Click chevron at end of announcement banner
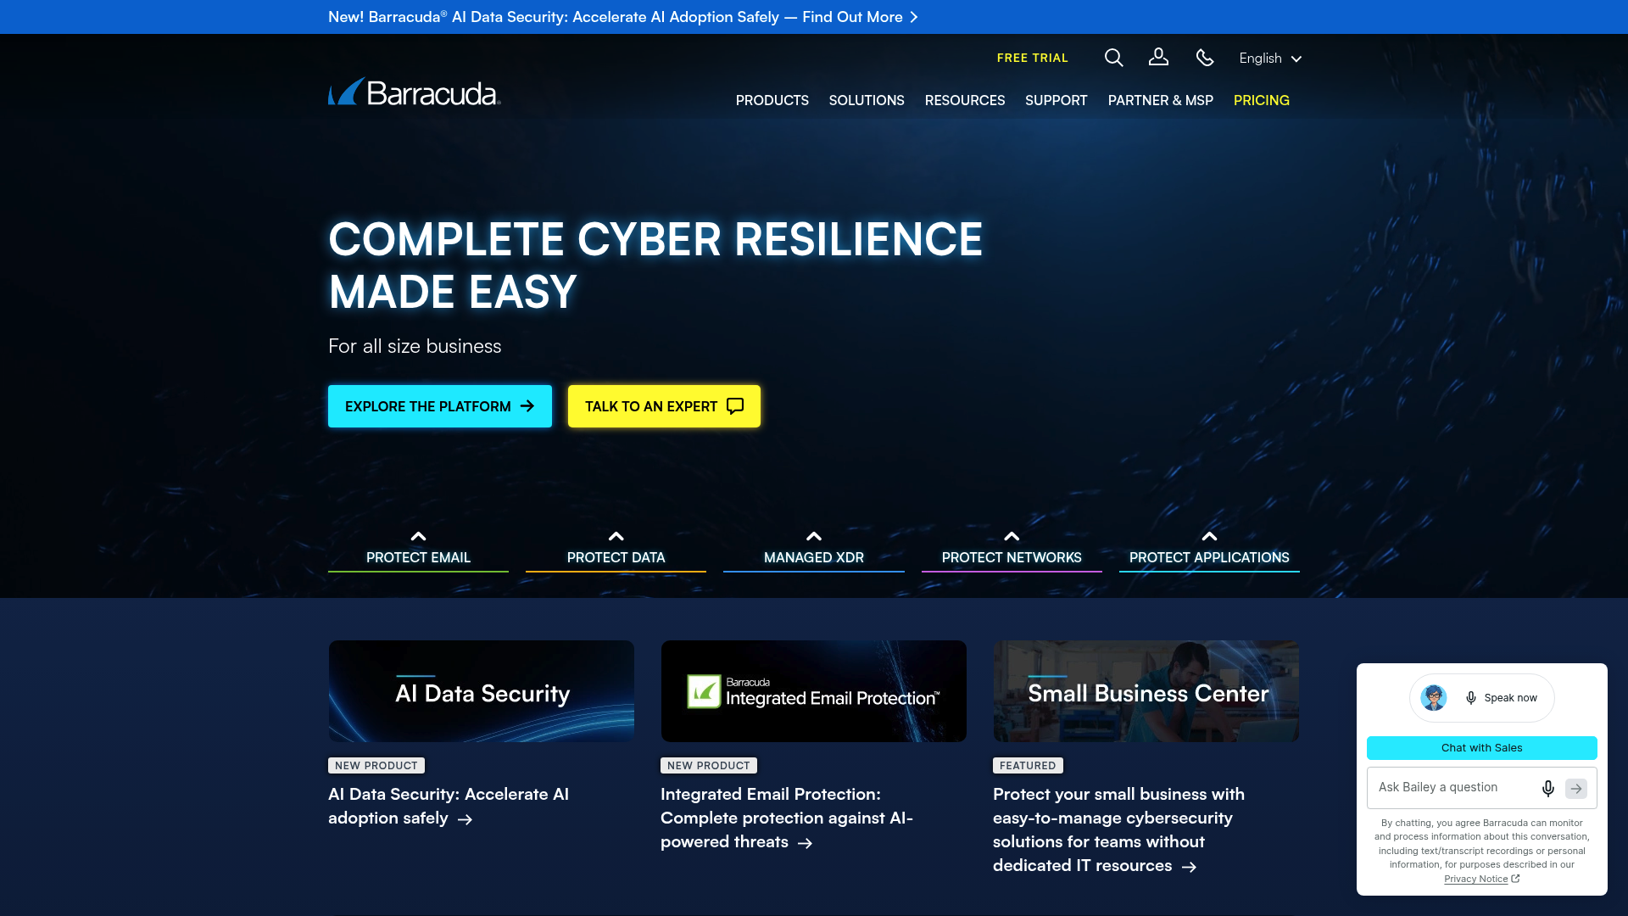This screenshot has width=1628, height=916. pos(913,17)
